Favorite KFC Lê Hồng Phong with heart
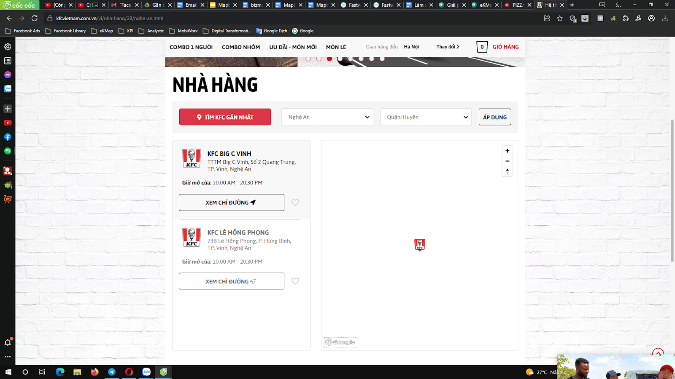Image resolution: width=675 pixels, height=379 pixels. [295, 281]
